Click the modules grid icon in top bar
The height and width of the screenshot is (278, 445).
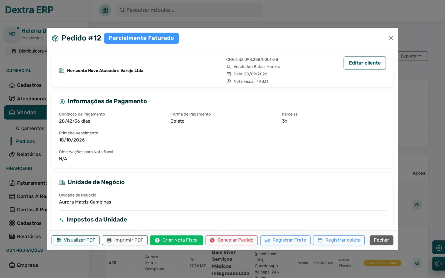coord(105,10)
